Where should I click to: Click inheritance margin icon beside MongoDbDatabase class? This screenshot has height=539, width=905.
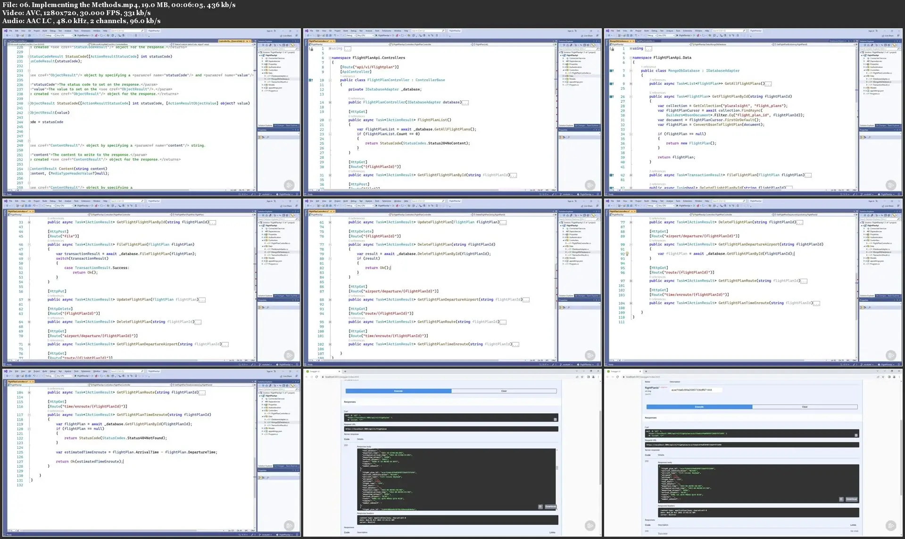[612, 71]
